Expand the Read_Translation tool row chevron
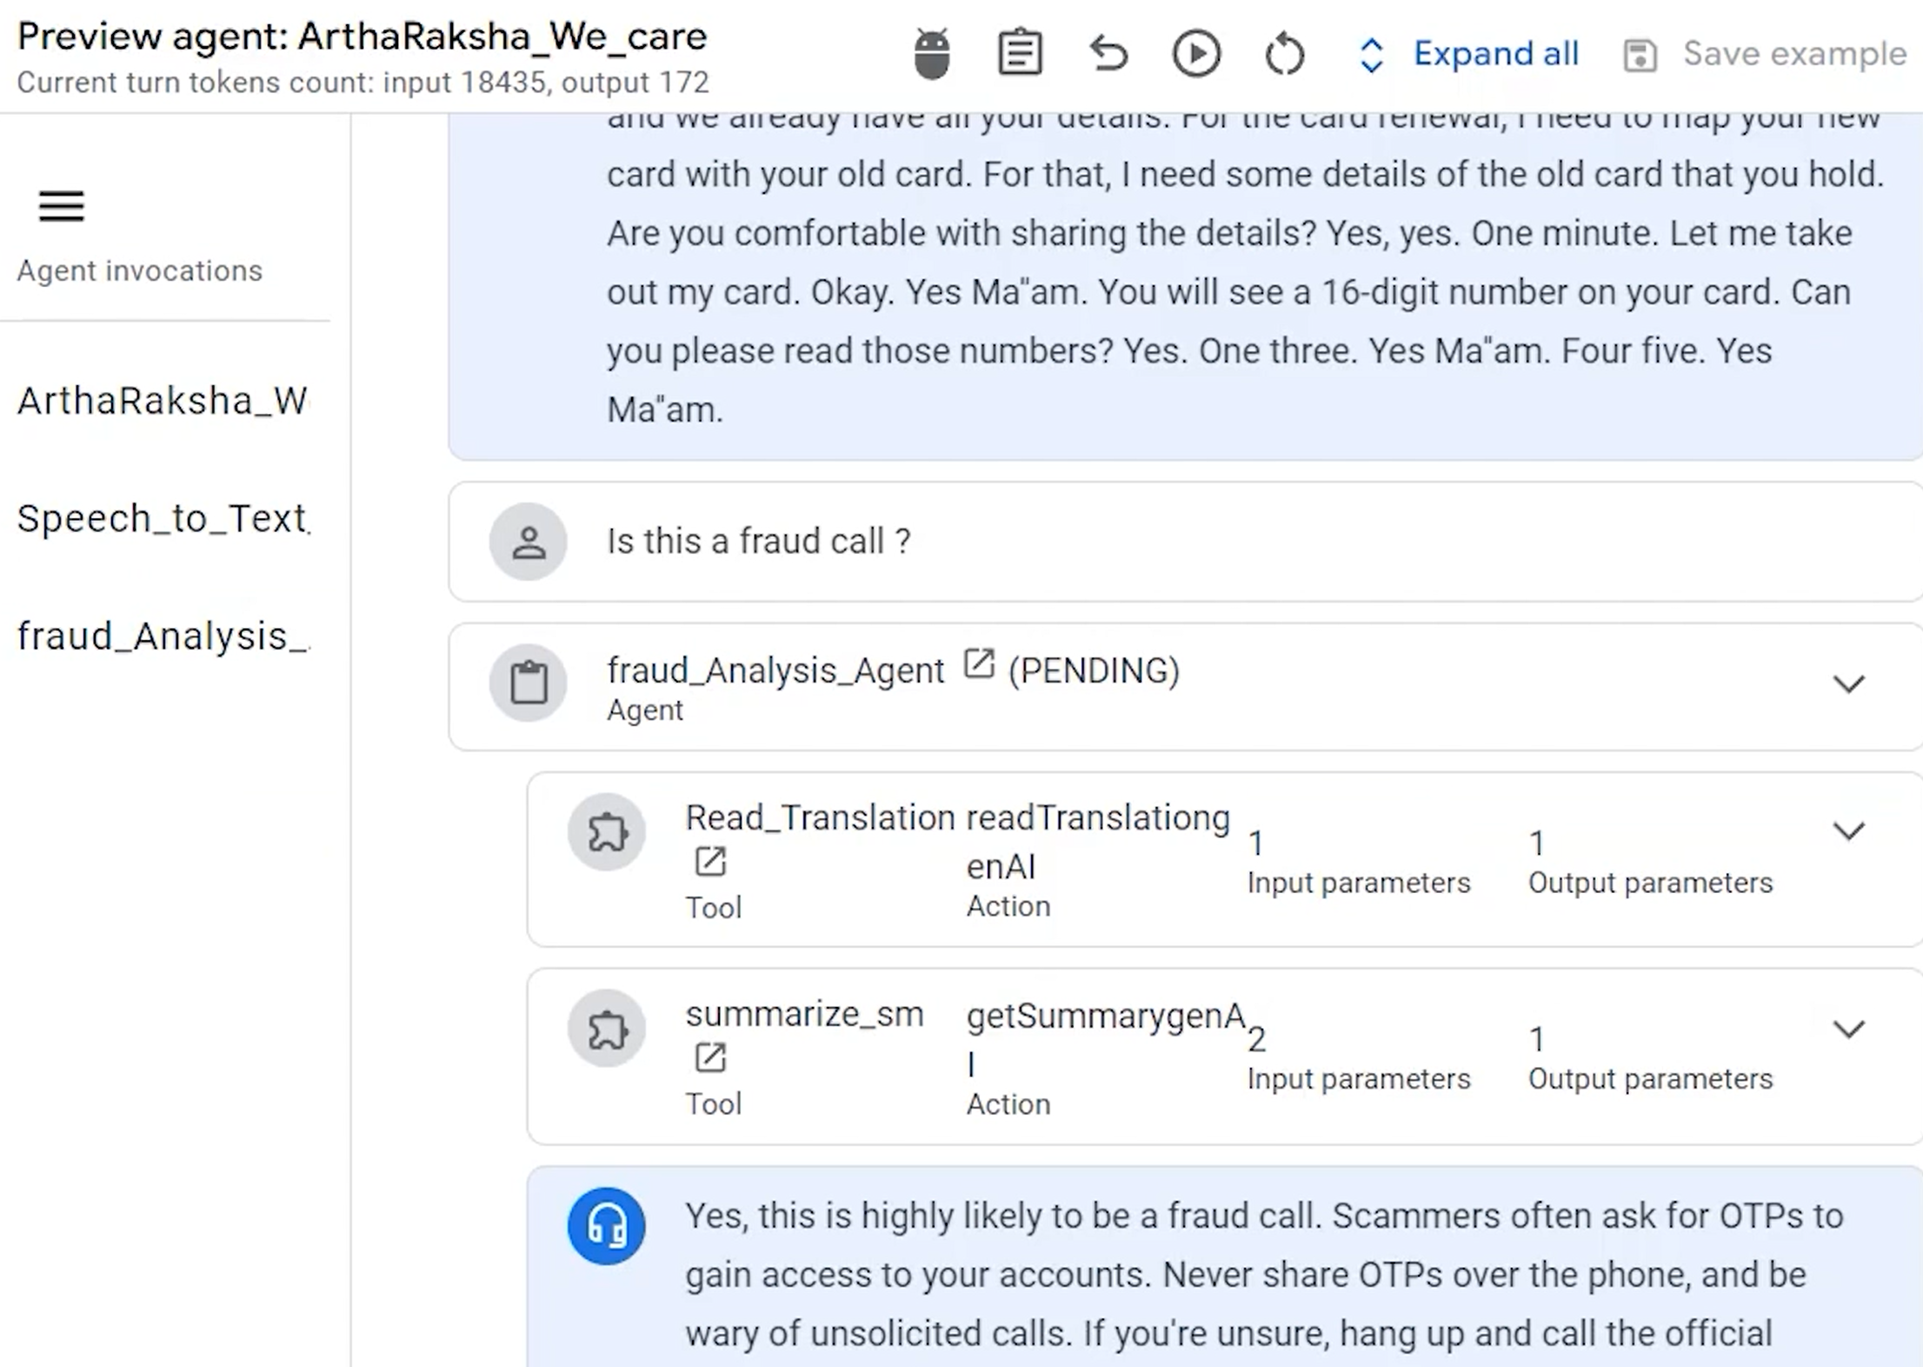 1847,831
